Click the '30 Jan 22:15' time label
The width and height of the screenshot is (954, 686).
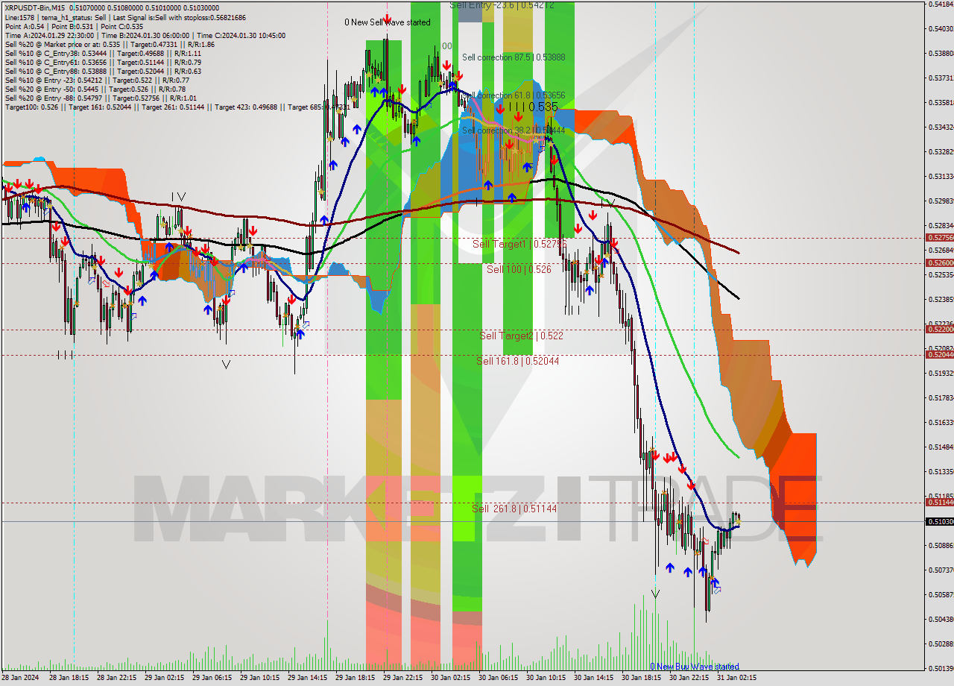pos(689,679)
